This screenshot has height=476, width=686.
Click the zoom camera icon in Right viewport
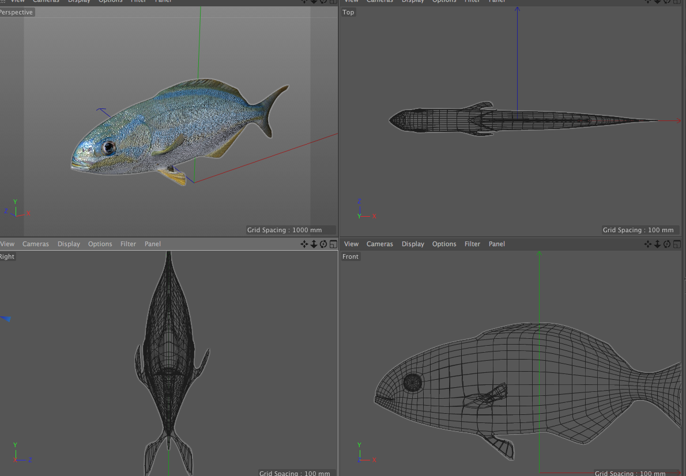coord(314,244)
